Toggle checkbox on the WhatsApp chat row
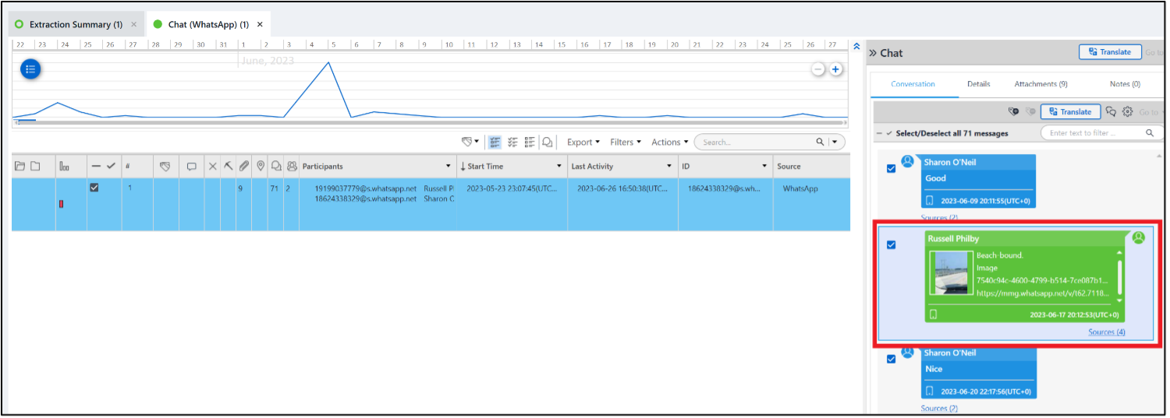Screen dimensions: 1170x418 point(94,188)
